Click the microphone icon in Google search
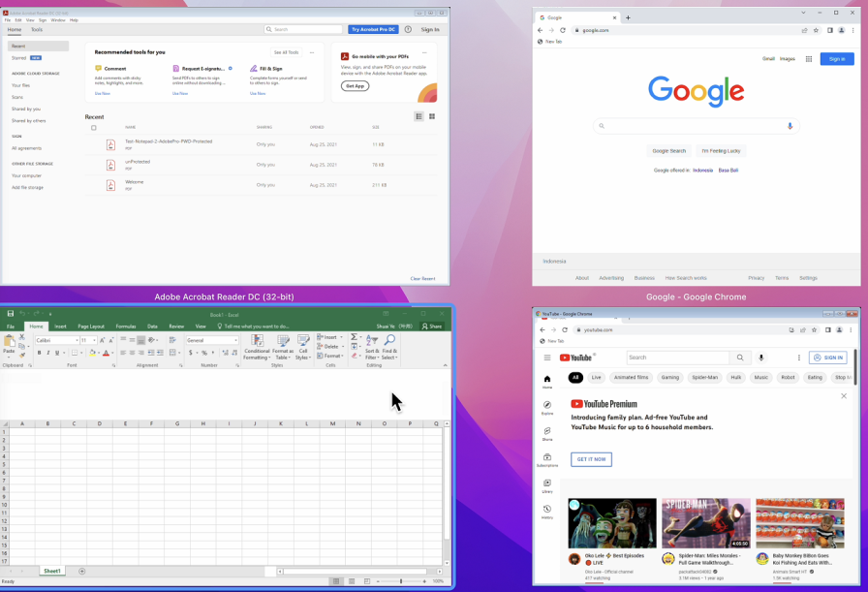 (790, 126)
